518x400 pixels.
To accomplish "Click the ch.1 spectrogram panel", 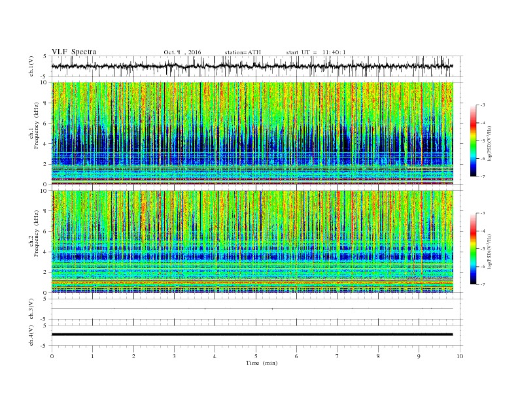I will 252,133.
